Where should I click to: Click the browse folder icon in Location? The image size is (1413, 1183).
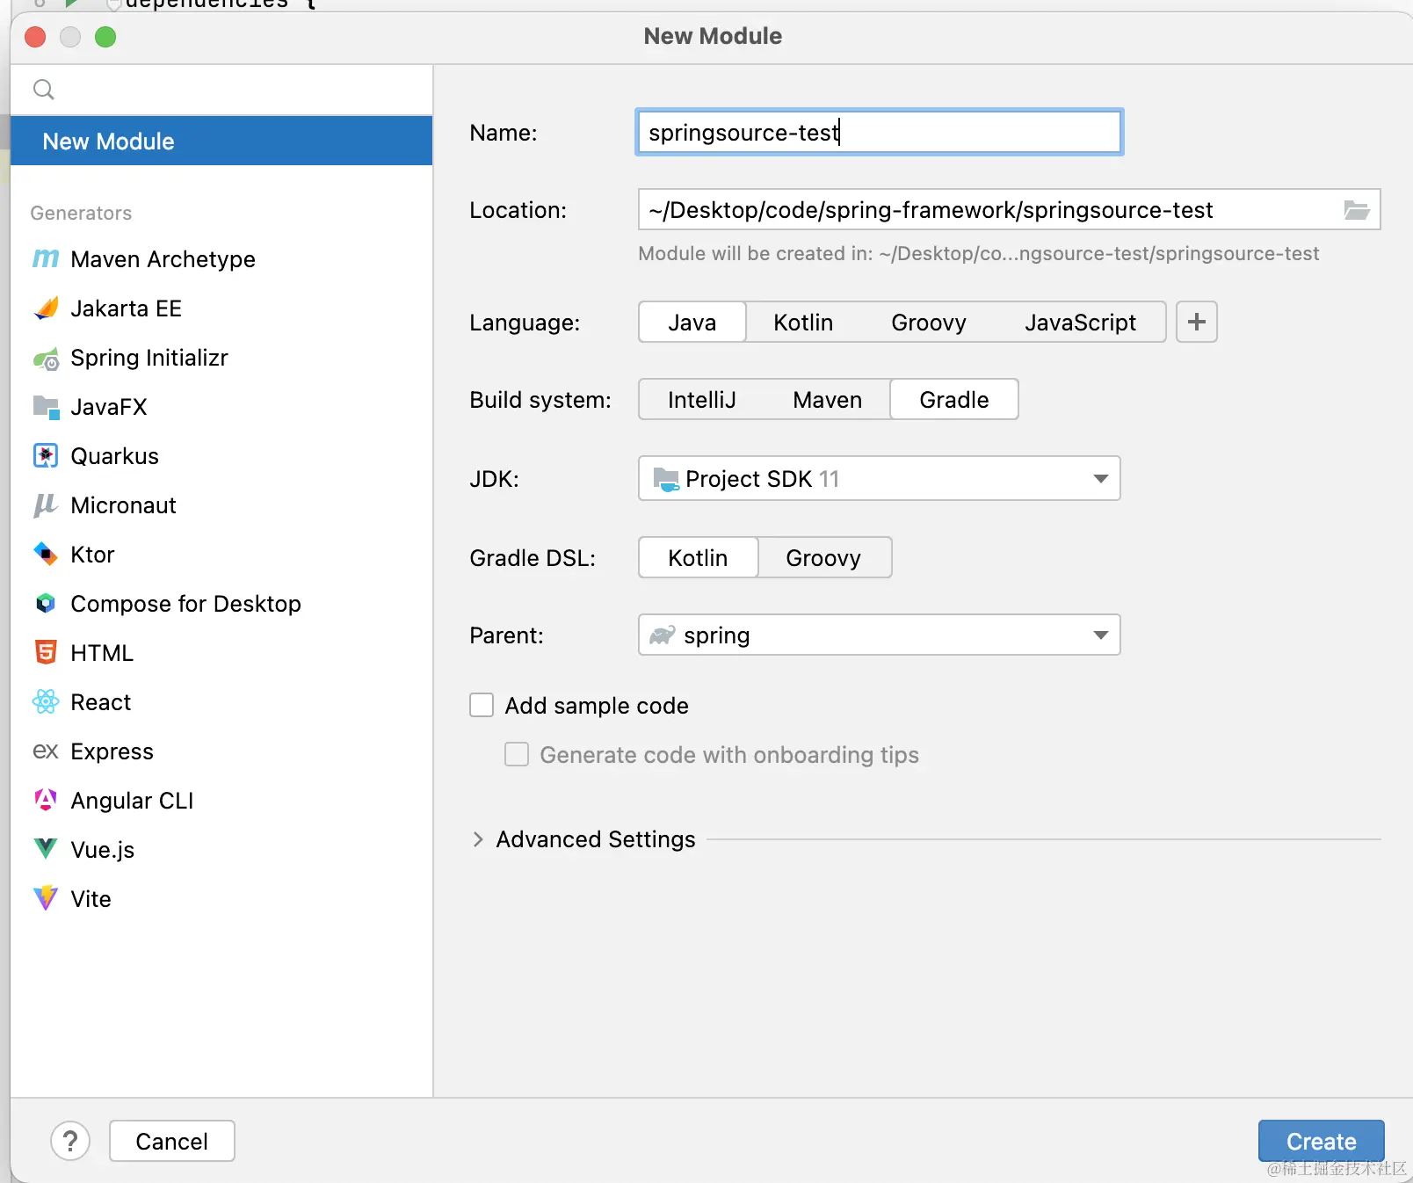point(1356,210)
